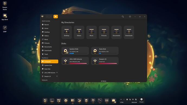Open System Disk in the sidebar
This screenshot has height=105, width=187.
tap(50, 65)
